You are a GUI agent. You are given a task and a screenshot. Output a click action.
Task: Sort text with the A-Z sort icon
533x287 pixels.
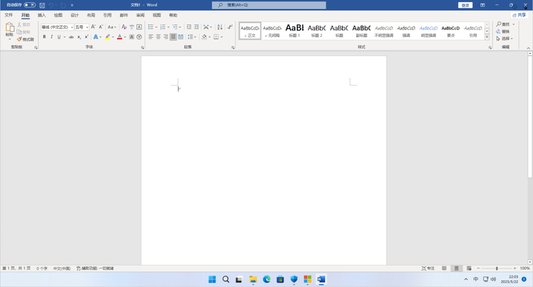(220, 27)
